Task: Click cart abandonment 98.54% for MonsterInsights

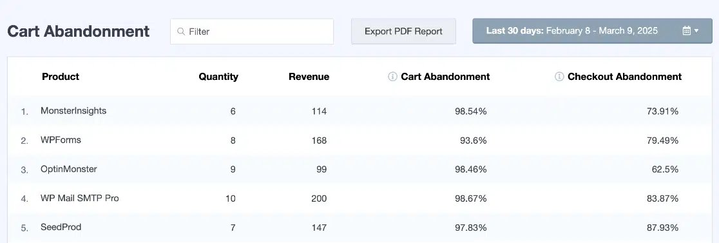Action: tap(470, 111)
